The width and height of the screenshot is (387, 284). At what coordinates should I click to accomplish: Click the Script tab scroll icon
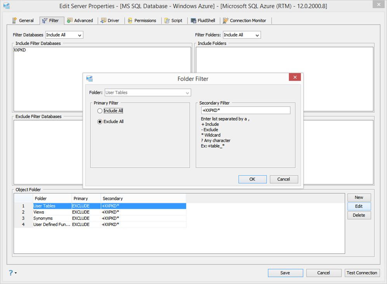point(167,21)
